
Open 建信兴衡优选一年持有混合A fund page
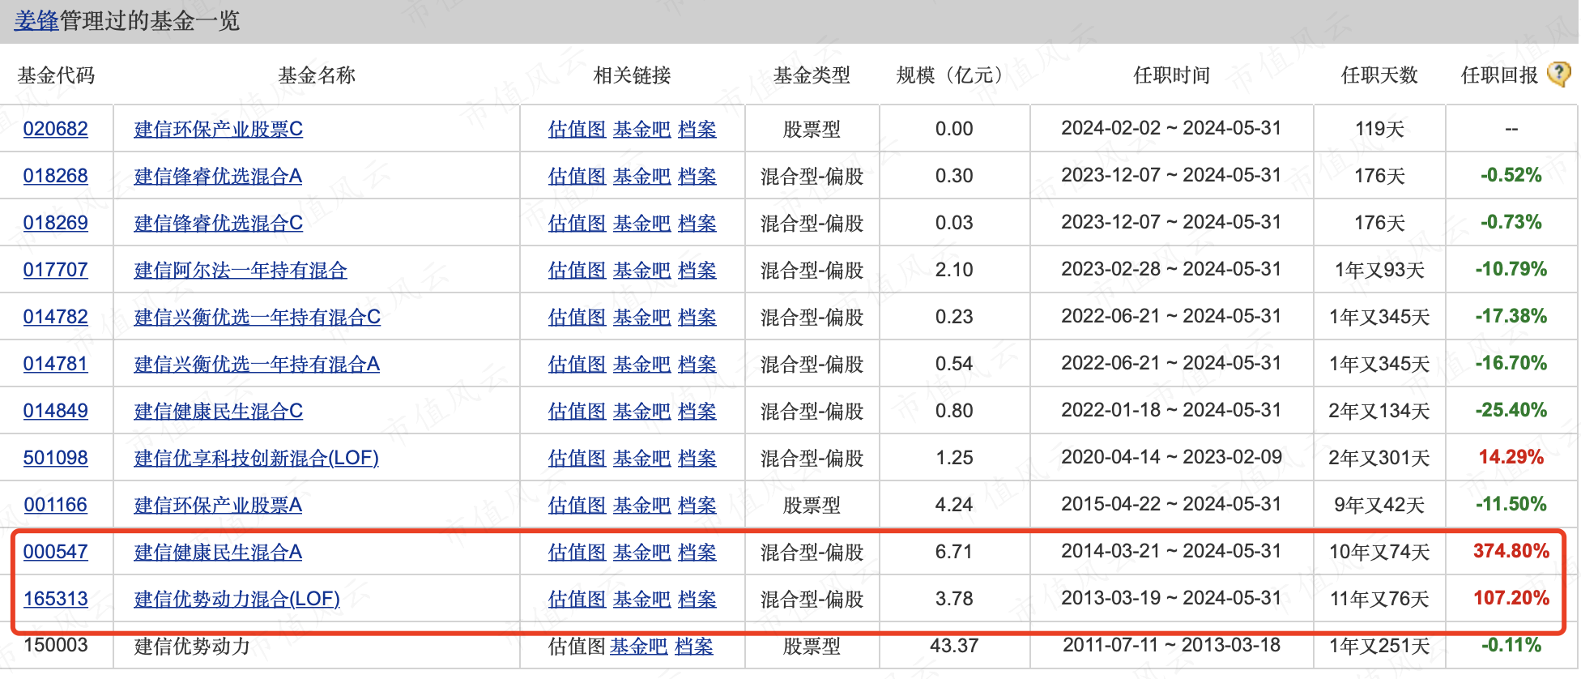[x=257, y=364]
